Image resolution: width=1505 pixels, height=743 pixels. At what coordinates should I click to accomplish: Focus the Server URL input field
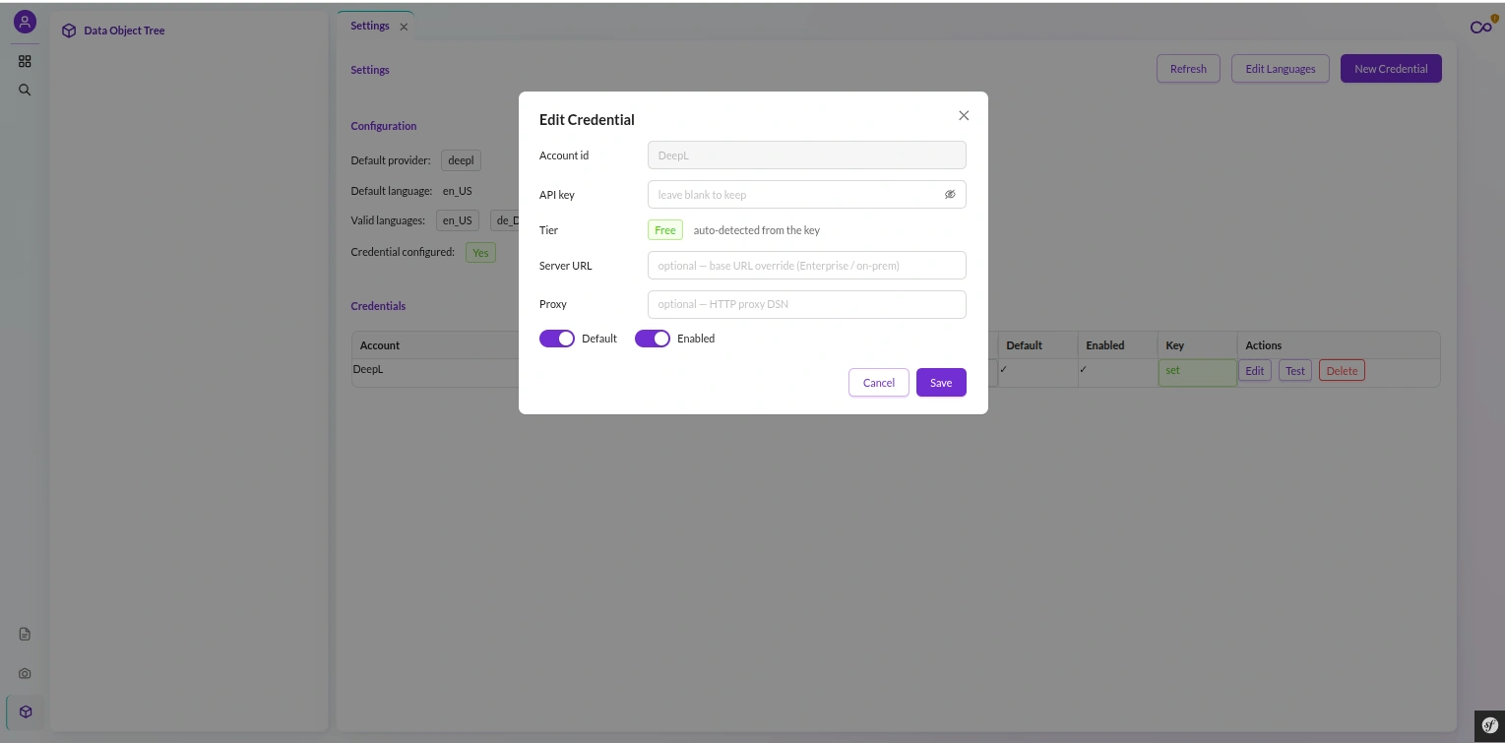pyautogui.click(x=807, y=266)
